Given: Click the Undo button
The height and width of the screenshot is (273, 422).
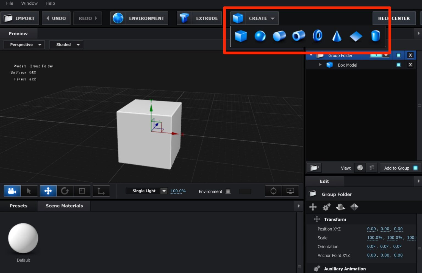Looking at the screenshot, I should 56,18.
